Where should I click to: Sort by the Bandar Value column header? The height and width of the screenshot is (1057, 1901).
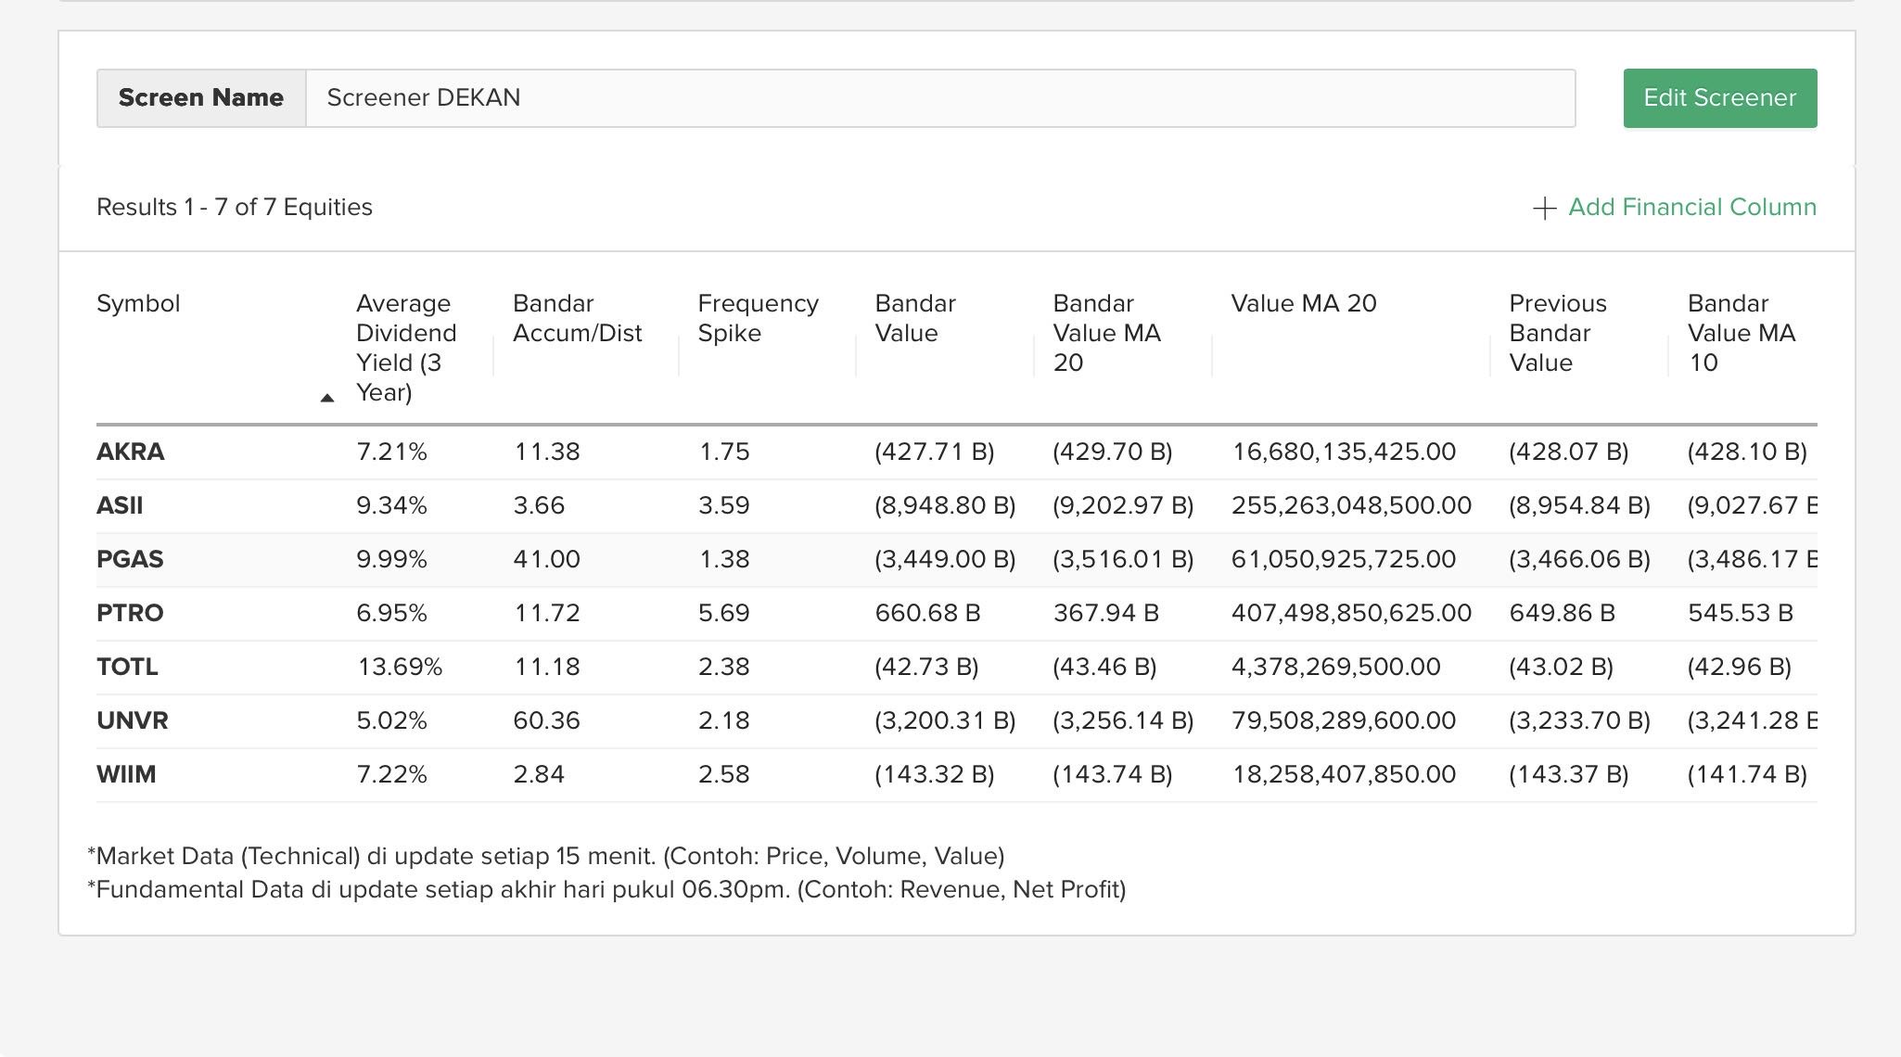(x=914, y=318)
